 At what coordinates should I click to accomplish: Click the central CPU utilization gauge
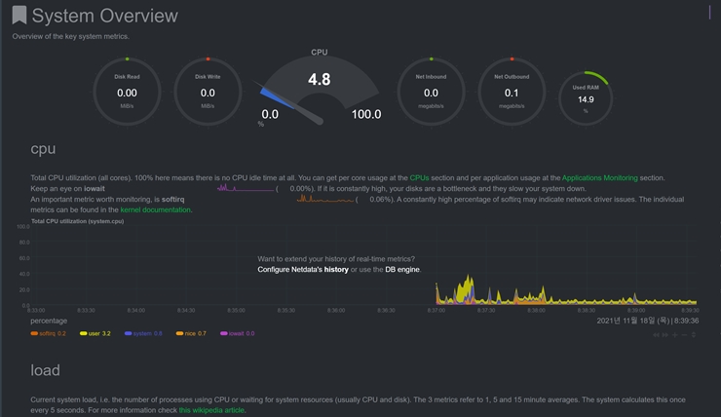[320, 88]
